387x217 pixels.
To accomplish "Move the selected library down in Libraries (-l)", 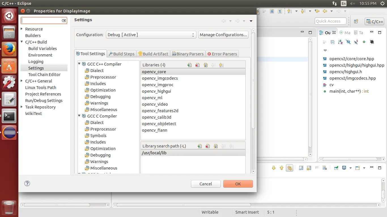I will [221, 65].
